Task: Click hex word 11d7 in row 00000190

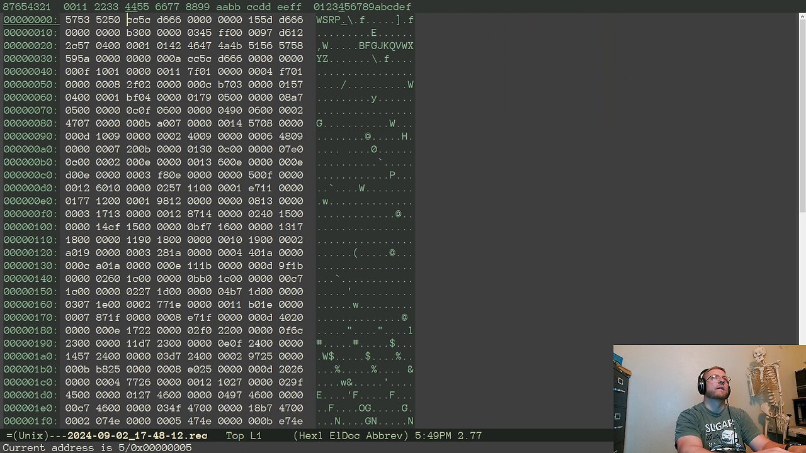Action: point(139,344)
